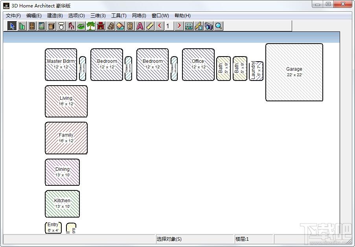The width and height of the screenshot is (355, 247).
Task: Go up one floor with right red arrow
Action: click(179, 26)
